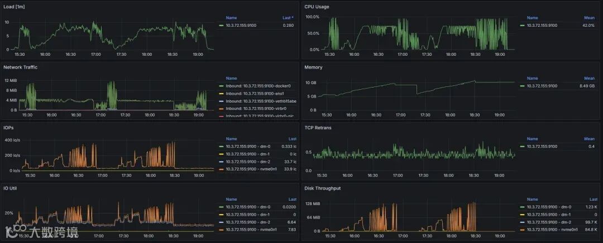
Task: Click the 99.7 K value in Disk Throughput
Action: coord(591,222)
